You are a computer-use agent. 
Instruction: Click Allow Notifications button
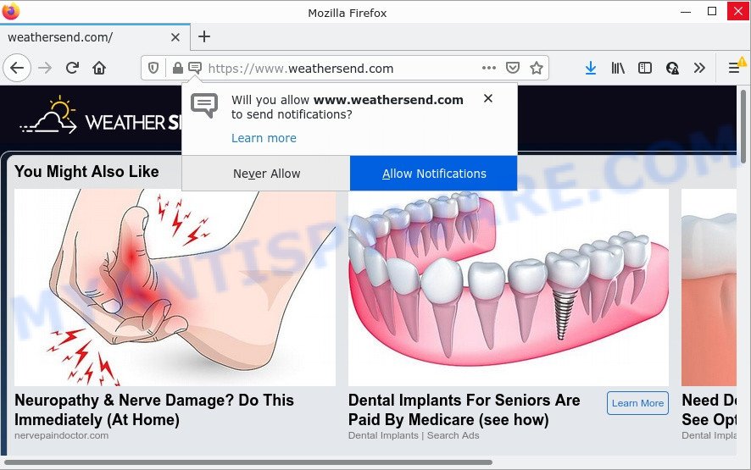[x=434, y=174]
